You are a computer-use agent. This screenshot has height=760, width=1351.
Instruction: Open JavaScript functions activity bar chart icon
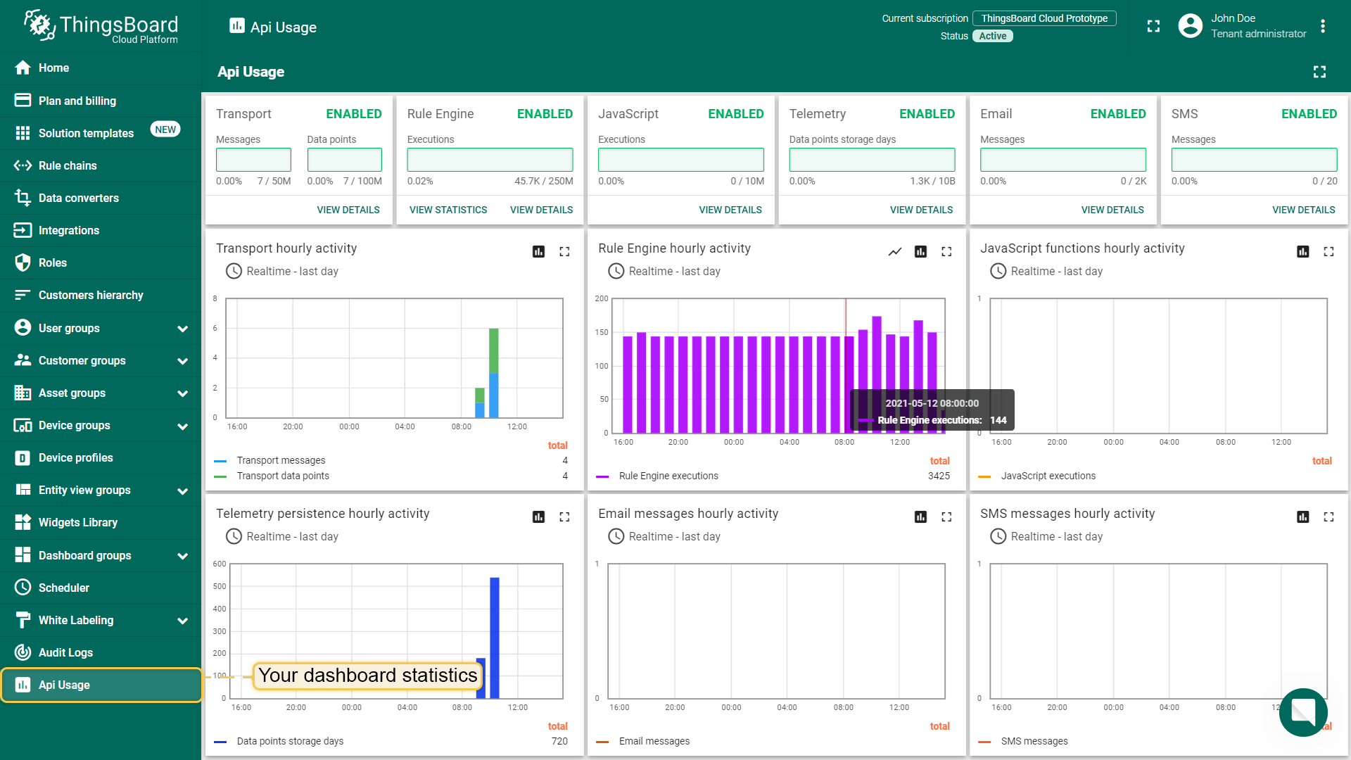pyautogui.click(x=1303, y=251)
